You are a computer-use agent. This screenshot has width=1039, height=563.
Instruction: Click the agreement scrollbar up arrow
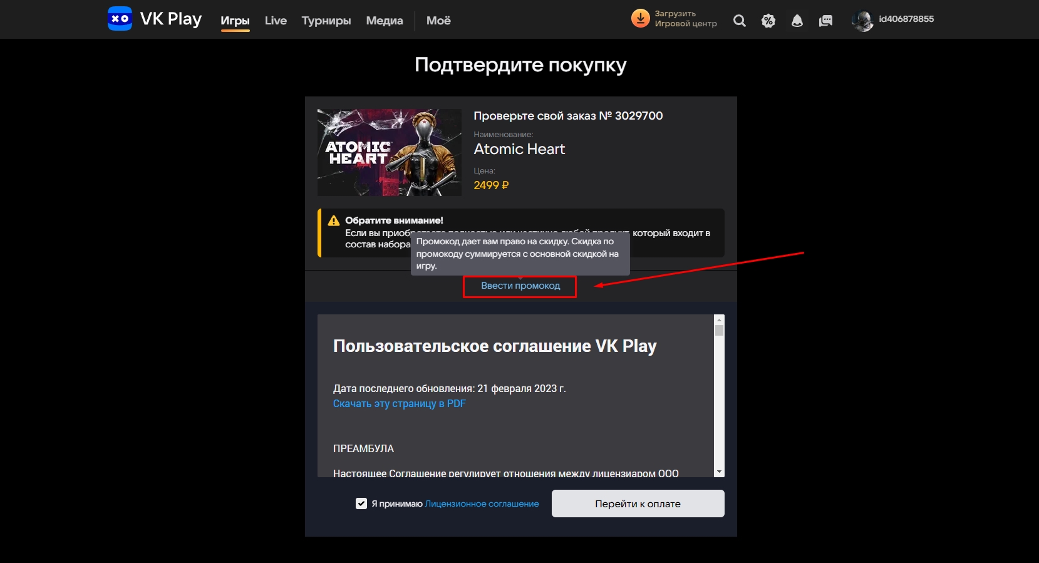coord(719,319)
